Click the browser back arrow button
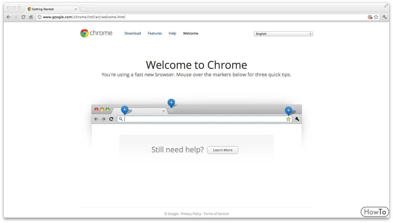 click(8, 17)
